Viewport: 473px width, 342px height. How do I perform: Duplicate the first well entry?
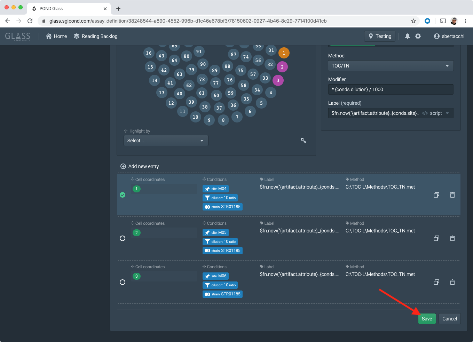pyautogui.click(x=436, y=195)
